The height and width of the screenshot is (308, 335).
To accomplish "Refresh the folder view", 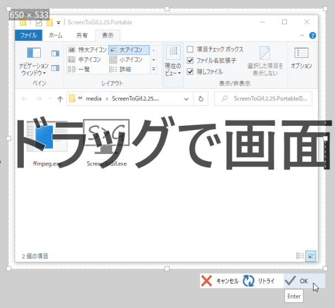I will [x=201, y=99].
